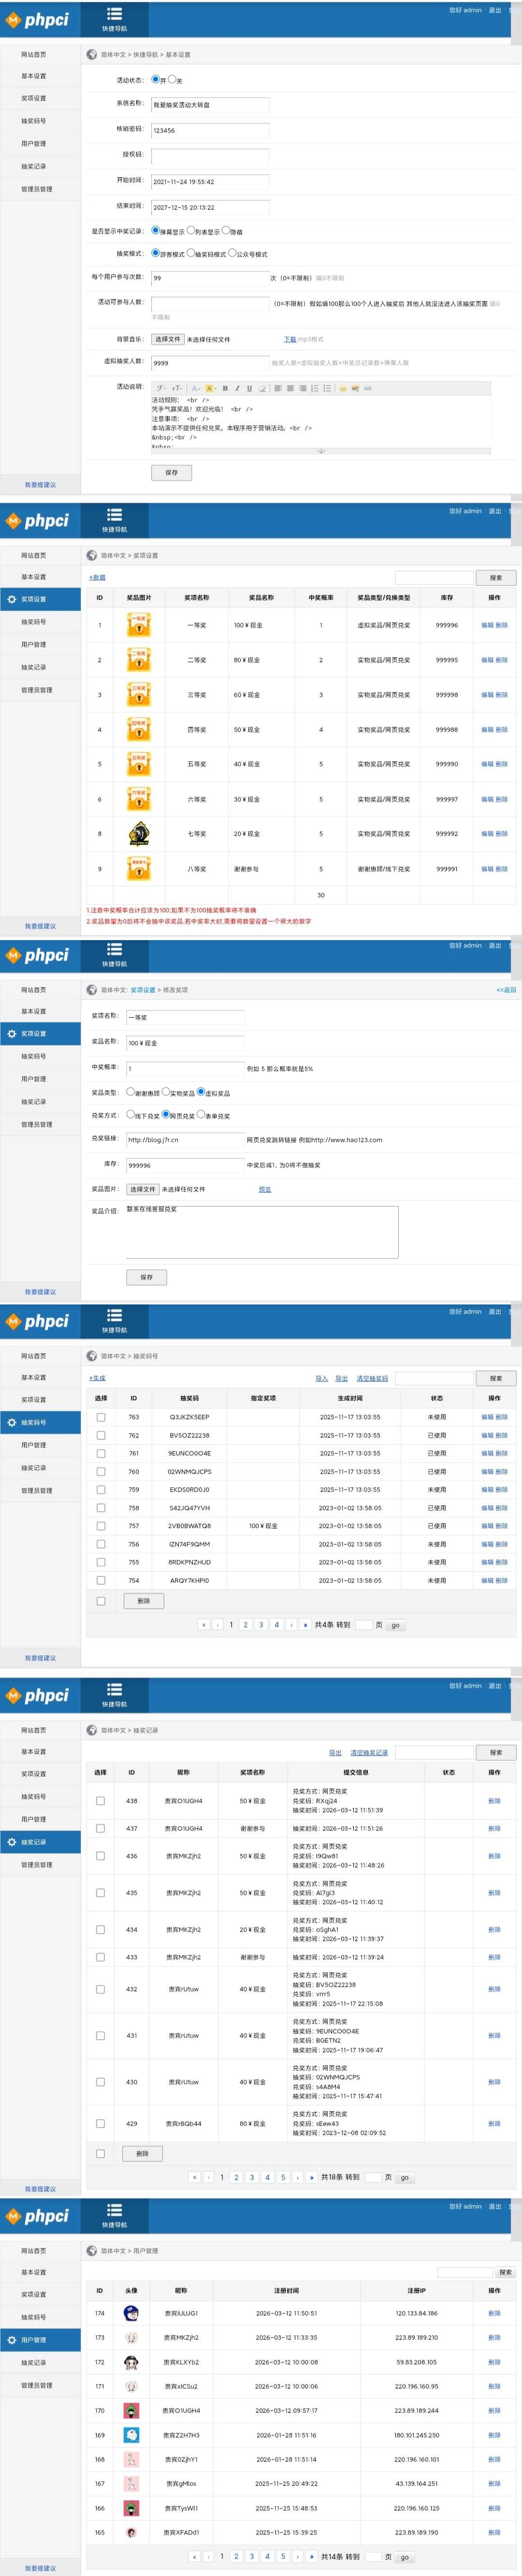Viewport: 522px width, 2576px height.
Task: Open the 八等奖 prize image
Action: click(x=139, y=868)
